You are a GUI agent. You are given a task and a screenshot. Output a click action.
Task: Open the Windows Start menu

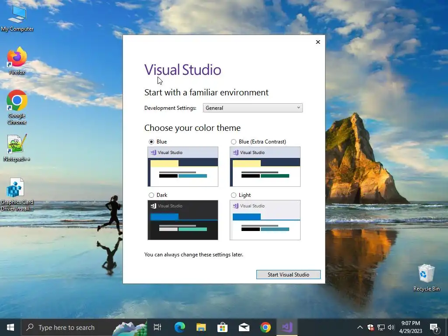(x=10, y=327)
